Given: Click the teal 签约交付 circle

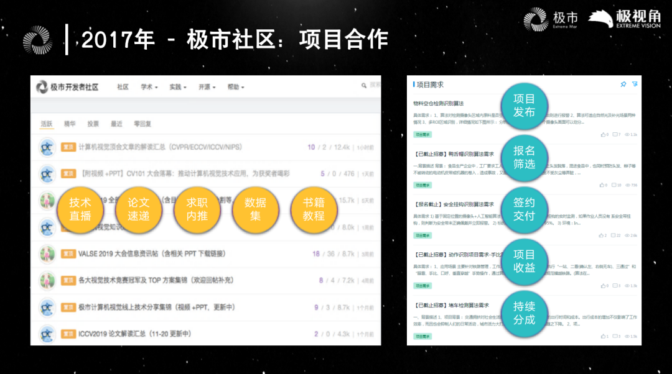Looking at the screenshot, I should (x=524, y=210).
